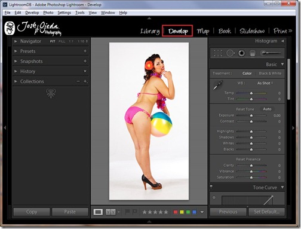Viewport: 301px width, 229px height.
Task: Expand the Snapshots panel
Action: click(x=16, y=61)
